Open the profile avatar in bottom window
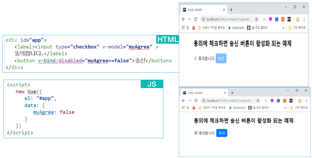The width and height of the screenshot is (312, 158). pos(300,101)
